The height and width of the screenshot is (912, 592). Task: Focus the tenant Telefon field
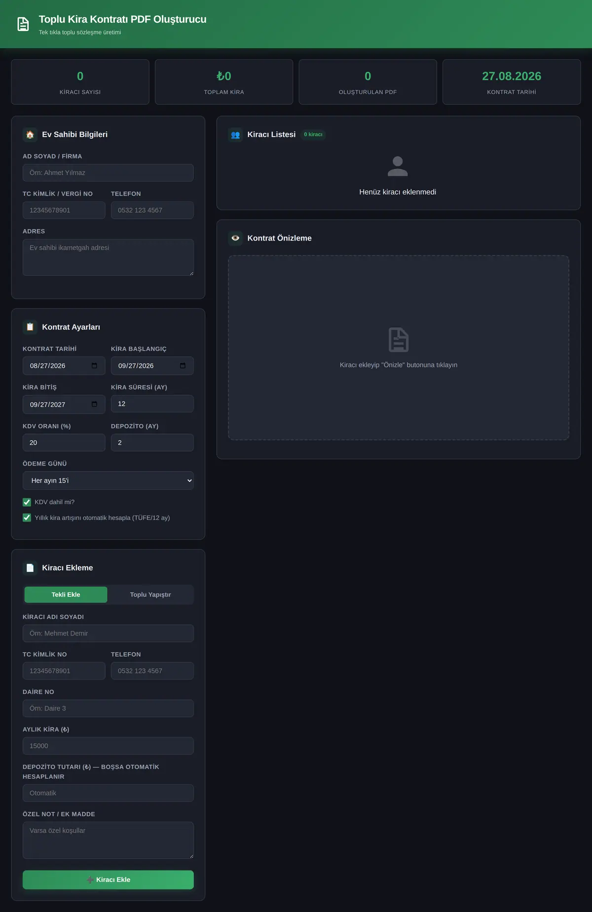click(152, 671)
